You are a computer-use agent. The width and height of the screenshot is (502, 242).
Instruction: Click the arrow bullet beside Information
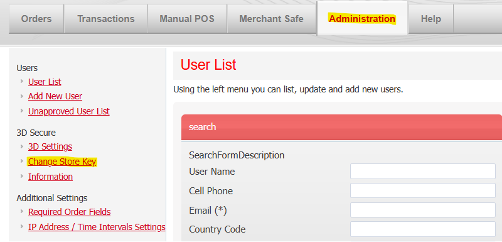[x=22, y=176]
